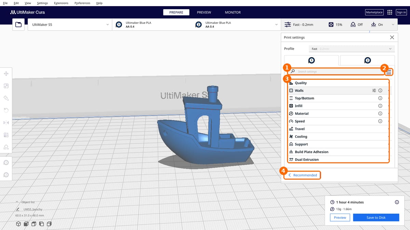The width and height of the screenshot is (410, 230).
Task: Select the extruder 2 tab in Print settings
Action: coord(368,60)
